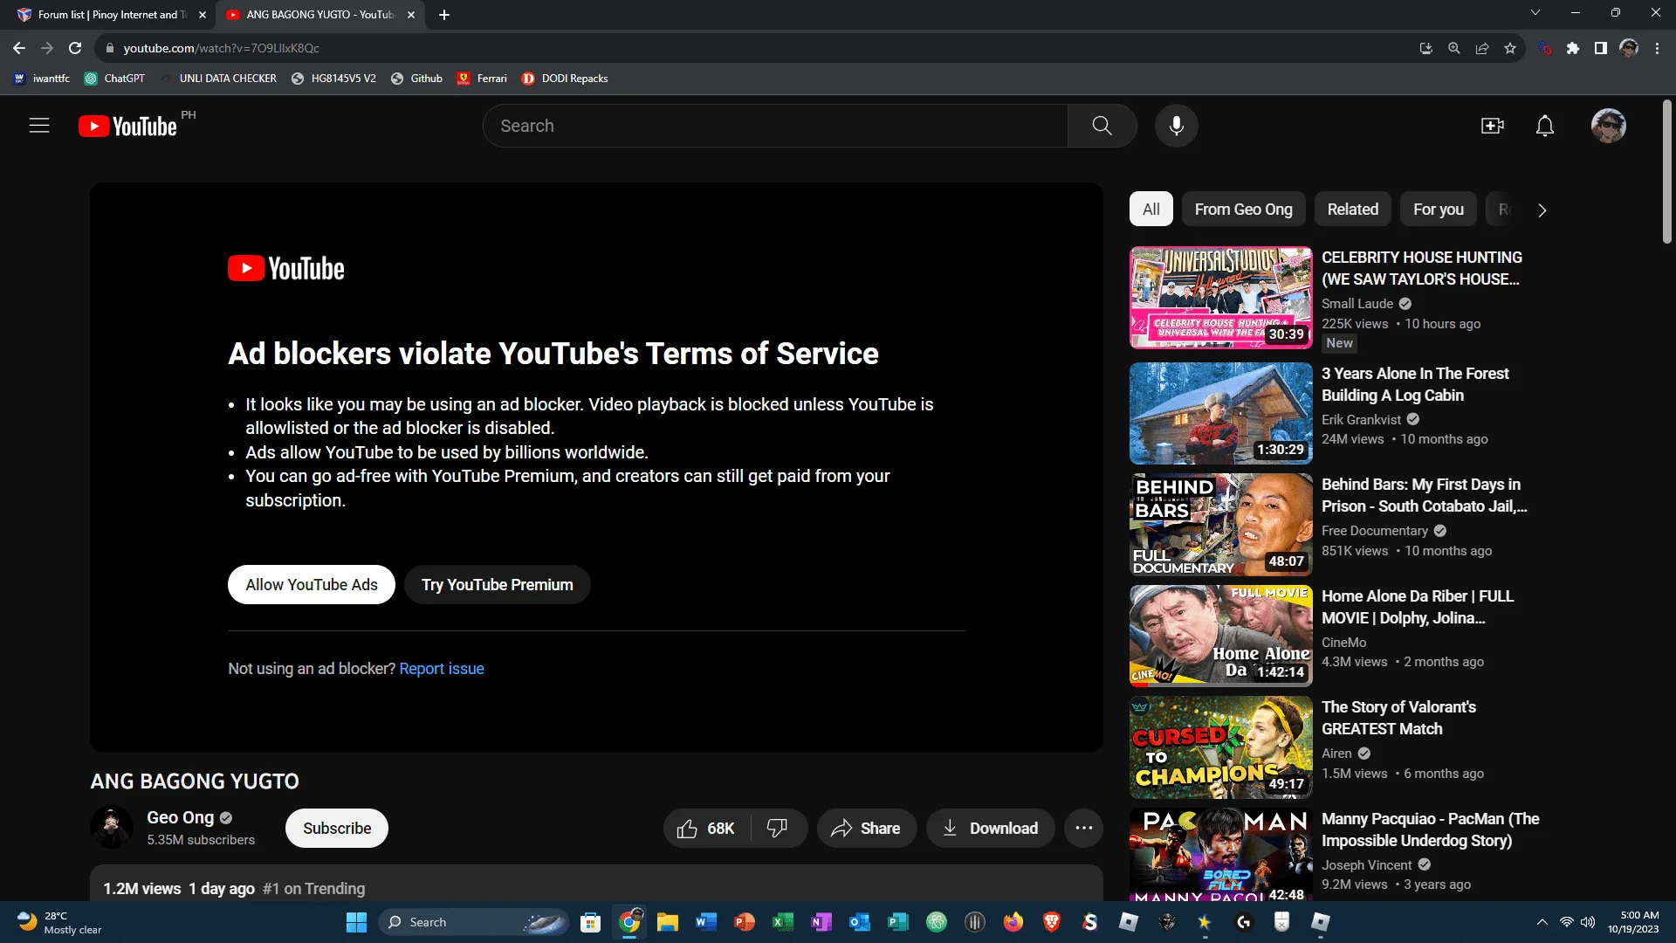This screenshot has height=943, width=1676.
Task: Click the Geo Ong channel name
Action: click(180, 818)
